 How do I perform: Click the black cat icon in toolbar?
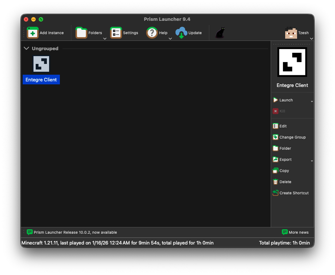220,32
